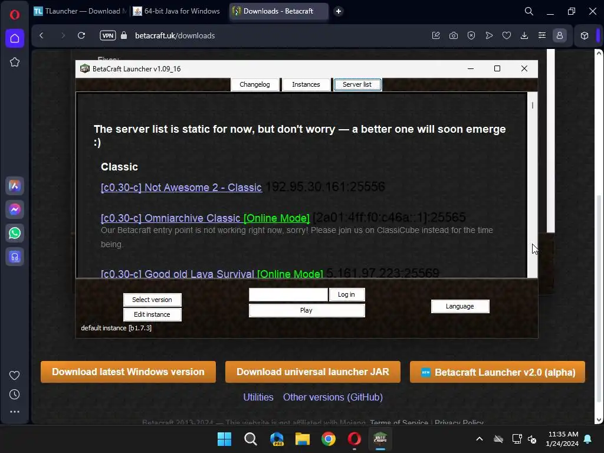604x453 pixels.
Task: Open WhatsApp in the sidebar
Action: point(15,233)
